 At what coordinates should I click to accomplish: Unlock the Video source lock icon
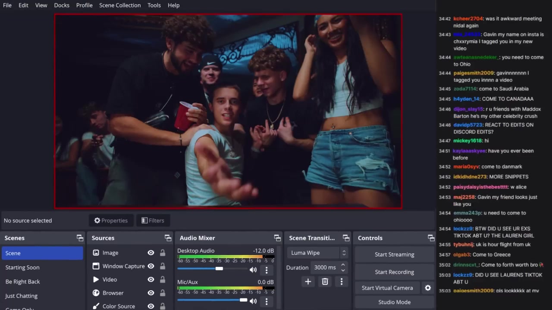(x=163, y=279)
